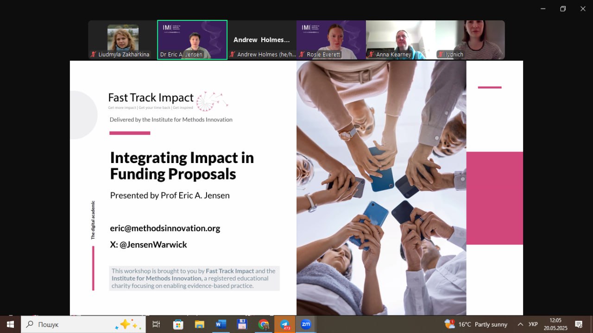The width and height of the screenshot is (593, 333).
Task: Open the weather widget showing 16°C
Action: (x=476, y=324)
